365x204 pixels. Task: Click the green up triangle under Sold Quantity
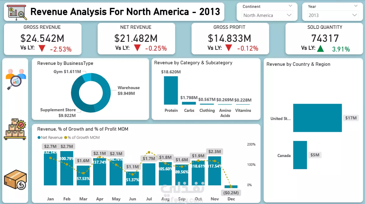point(321,48)
